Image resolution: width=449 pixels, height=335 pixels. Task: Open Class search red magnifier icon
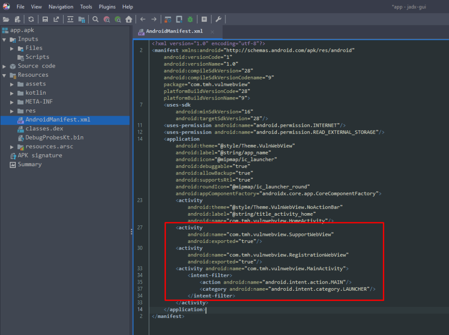107,19
